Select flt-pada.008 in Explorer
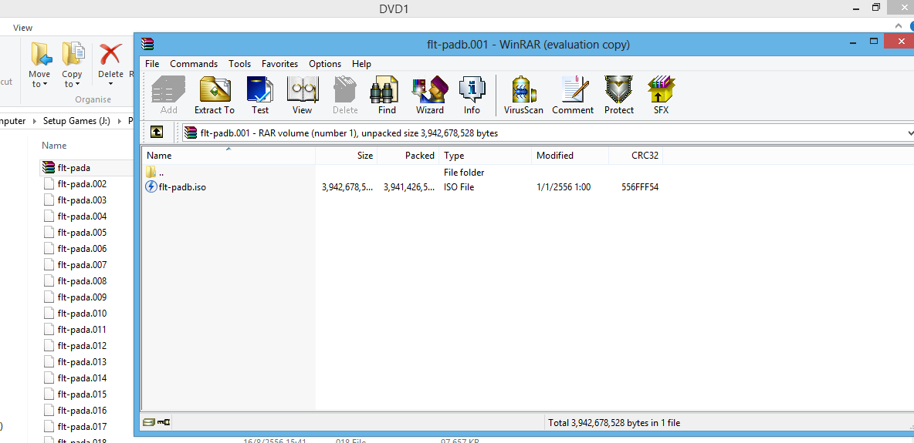This screenshot has width=914, height=443. click(75, 281)
